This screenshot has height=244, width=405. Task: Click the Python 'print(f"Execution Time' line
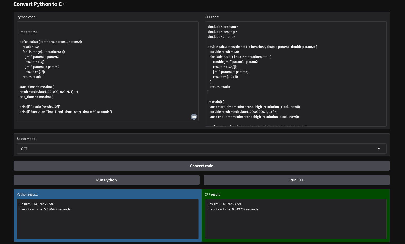tap(66, 112)
